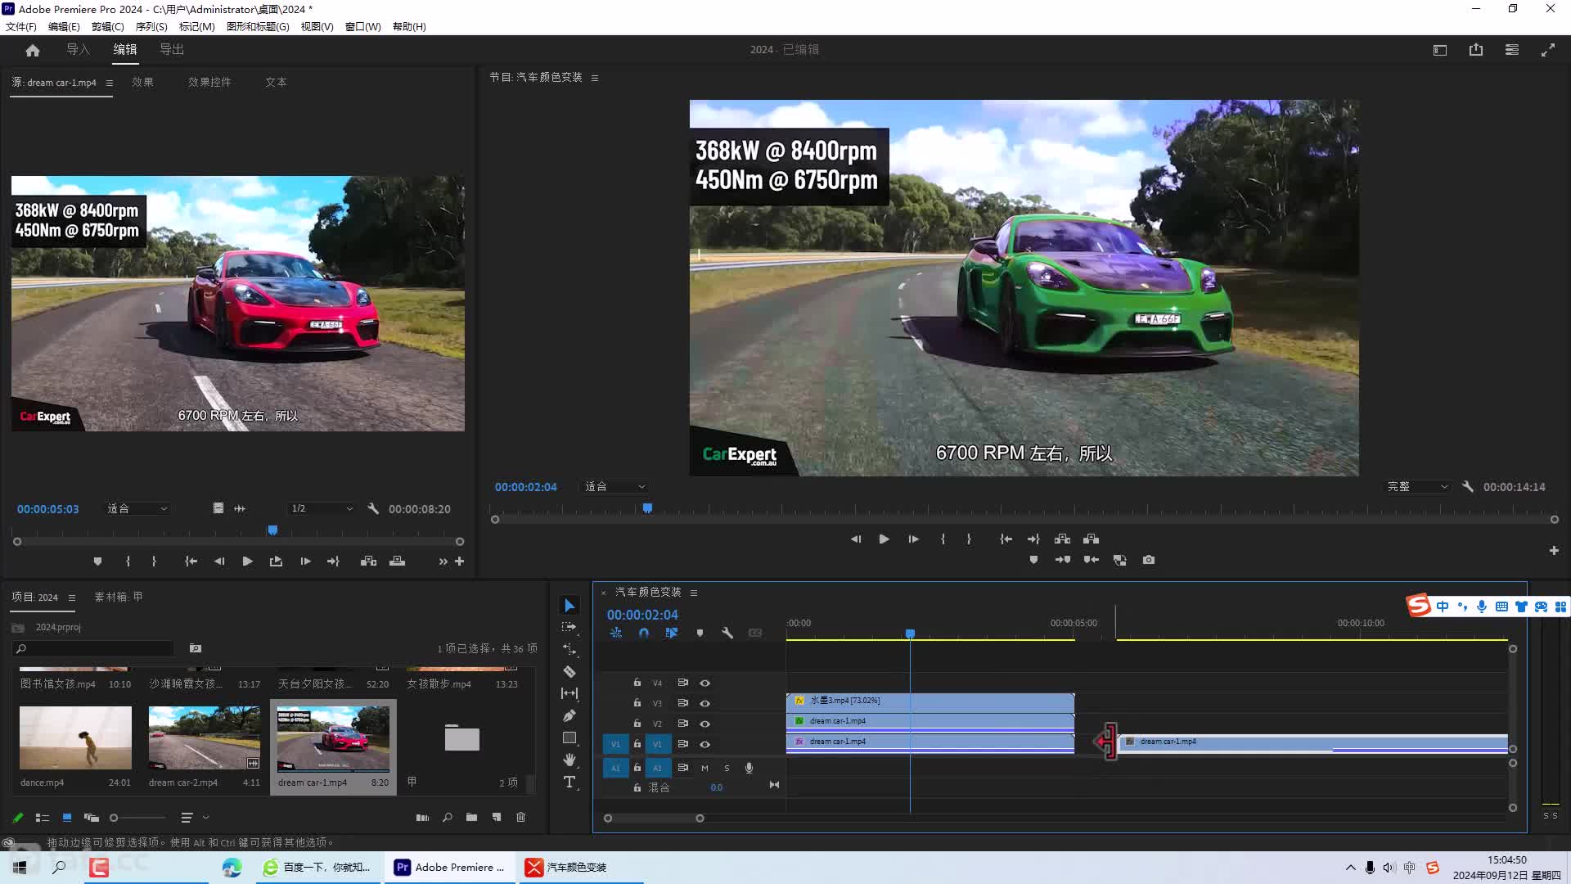Select the Razor tool

pyautogui.click(x=569, y=671)
